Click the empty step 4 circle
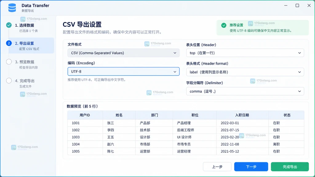Screen dimensions: 315x177 [9, 81]
